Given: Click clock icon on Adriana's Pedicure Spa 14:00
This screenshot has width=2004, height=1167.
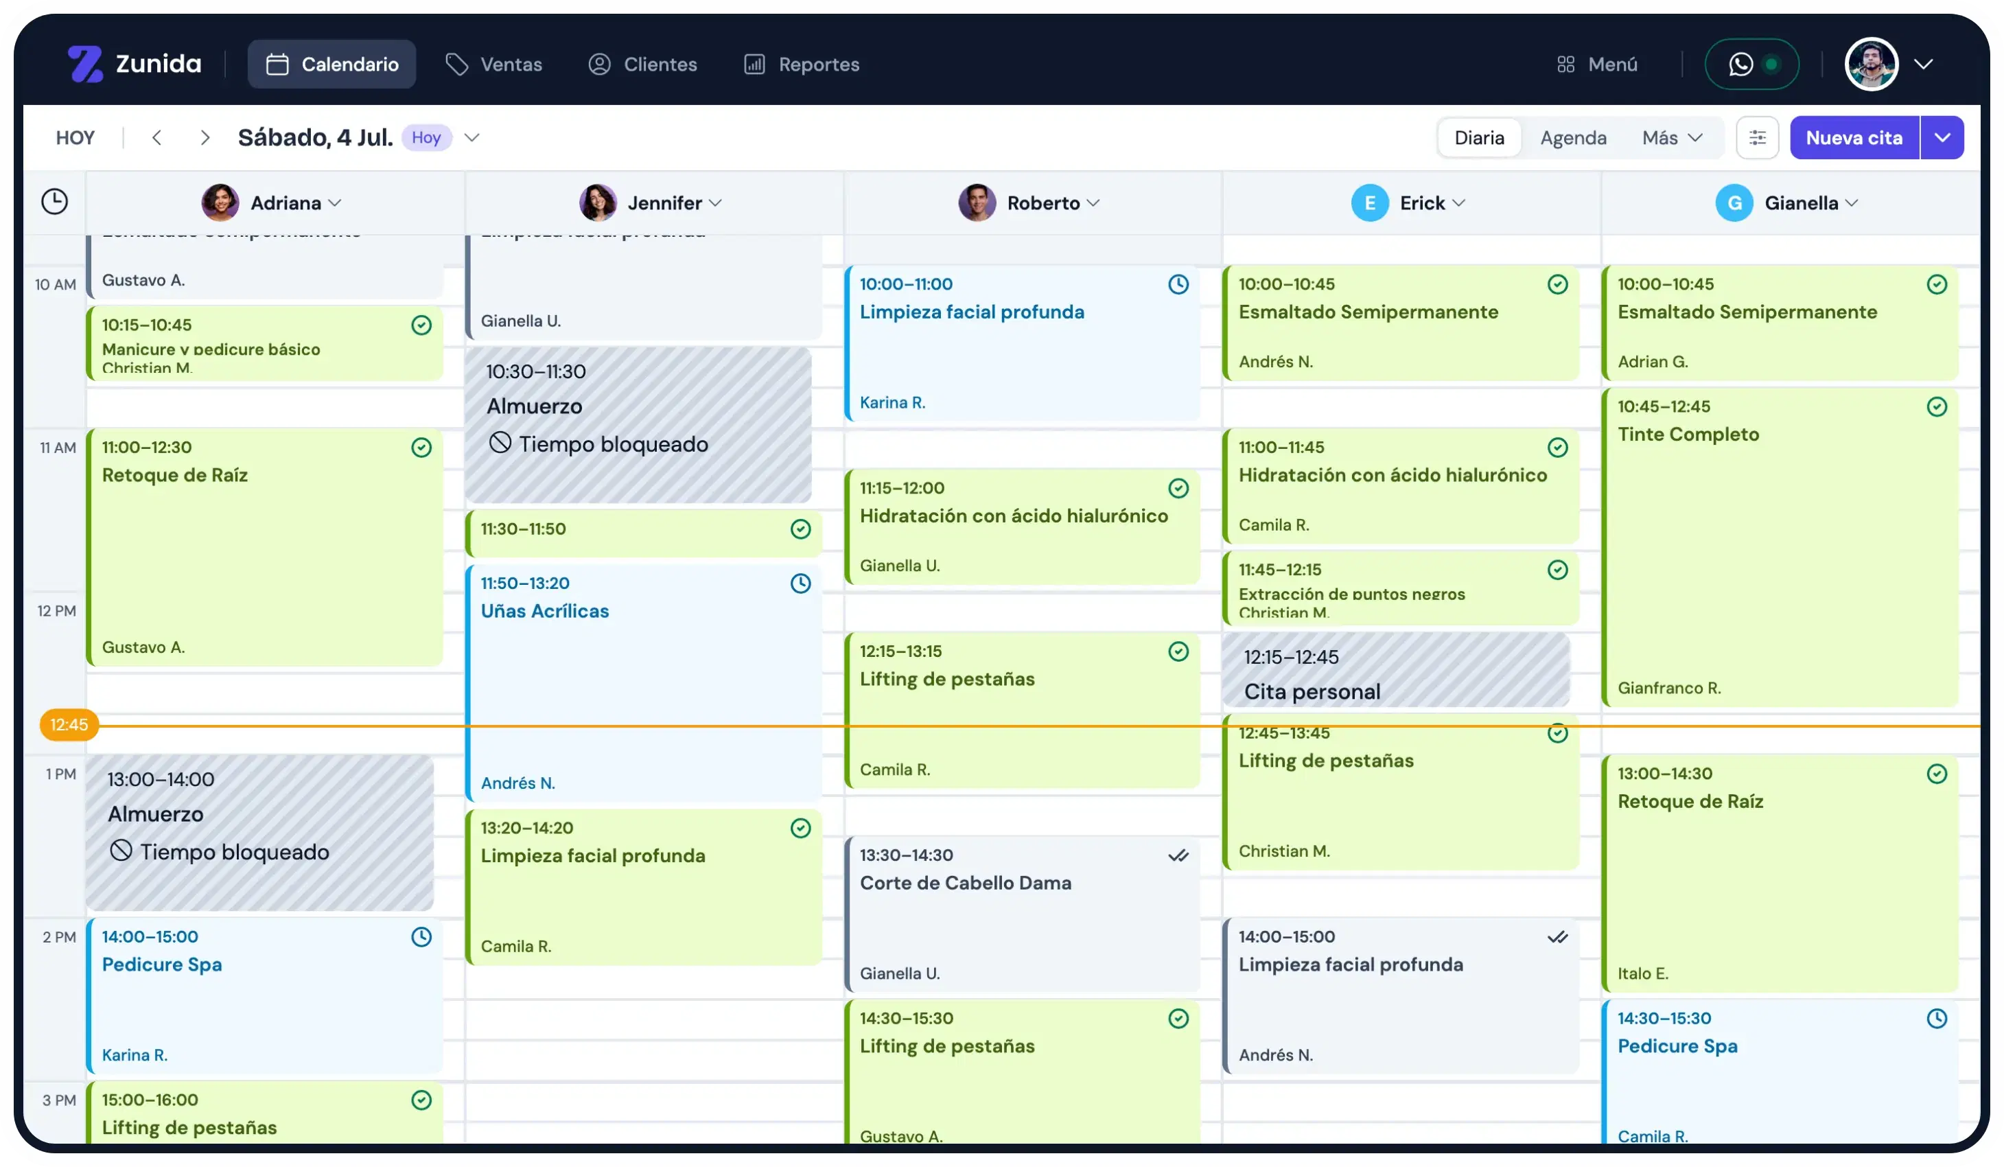Looking at the screenshot, I should coord(421,936).
